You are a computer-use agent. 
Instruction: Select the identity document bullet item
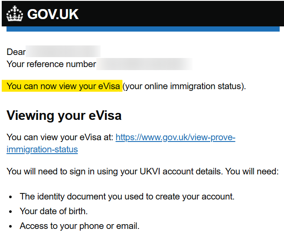[x=127, y=196]
